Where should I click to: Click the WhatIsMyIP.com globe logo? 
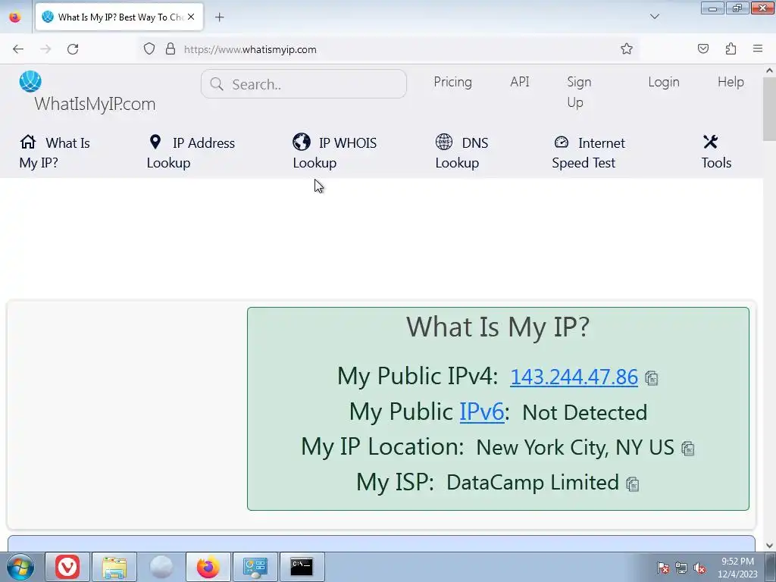(x=30, y=82)
